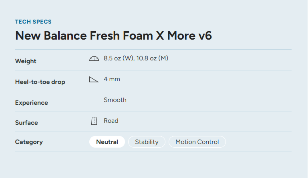Image resolution: width=308 pixels, height=178 pixels.
Task: Select the Neutral category pill
Action: [107, 142]
